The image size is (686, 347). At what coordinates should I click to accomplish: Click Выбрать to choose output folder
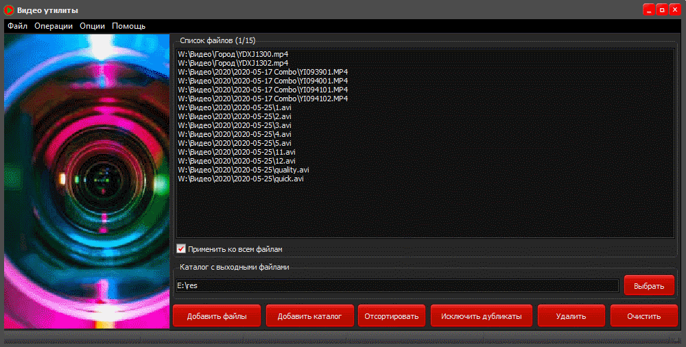point(649,286)
